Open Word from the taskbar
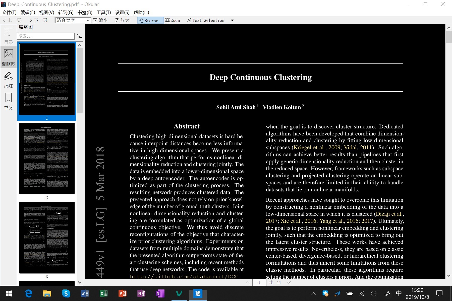The image size is (452, 301). [x=85, y=293]
